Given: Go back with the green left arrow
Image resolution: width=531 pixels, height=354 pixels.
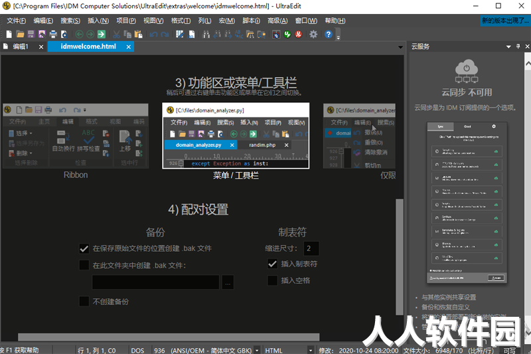Looking at the screenshot, I should [x=79, y=35].
